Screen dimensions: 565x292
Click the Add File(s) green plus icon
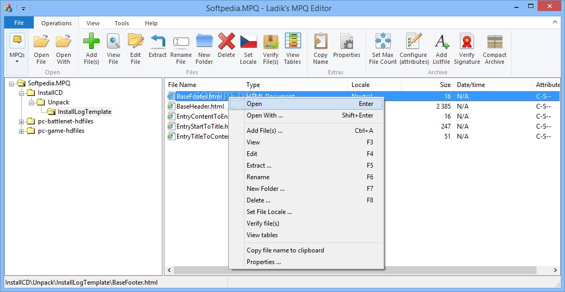pos(92,41)
